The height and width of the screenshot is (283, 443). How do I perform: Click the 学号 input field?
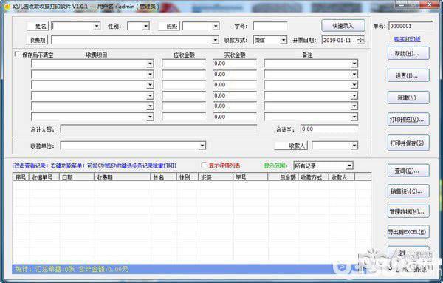click(x=270, y=27)
